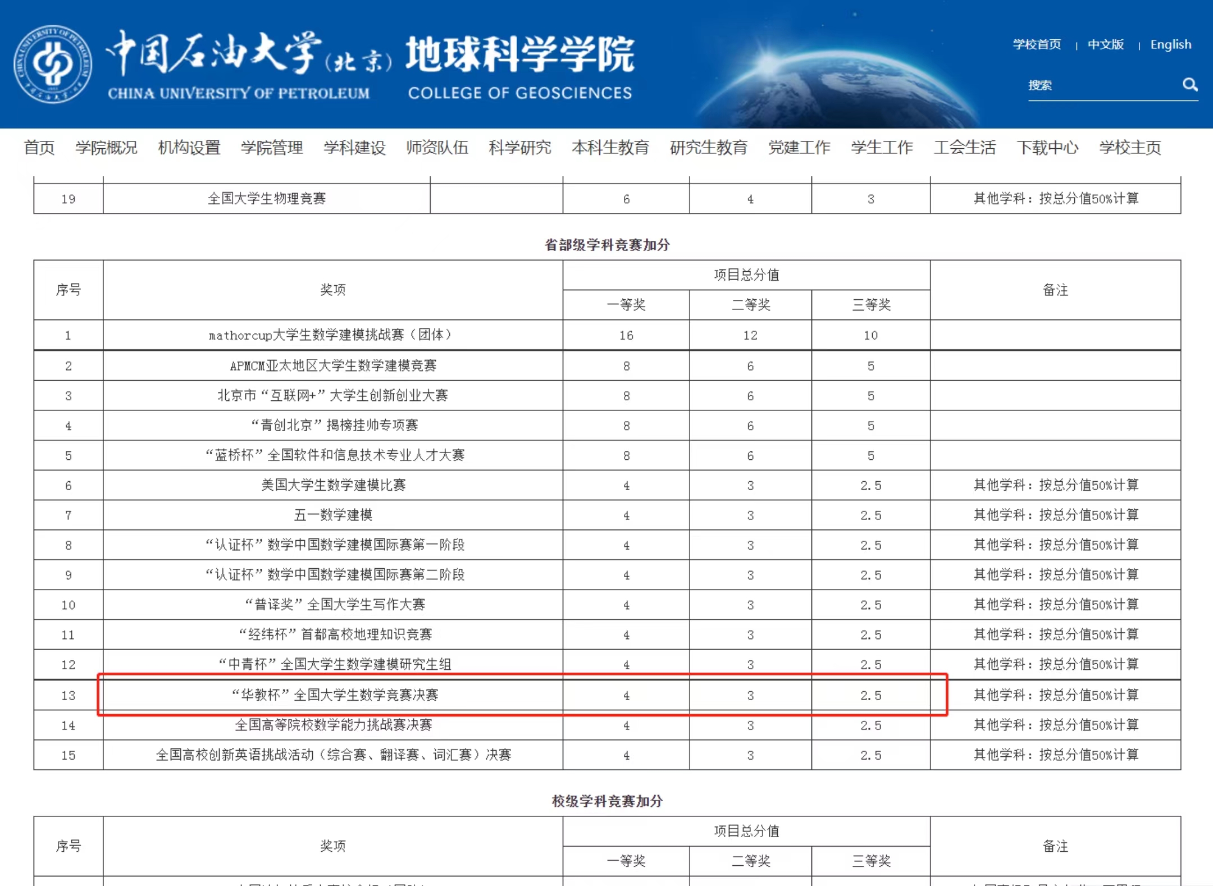Open the 党建工作 section
The width and height of the screenshot is (1213, 886).
pos(799,148)
